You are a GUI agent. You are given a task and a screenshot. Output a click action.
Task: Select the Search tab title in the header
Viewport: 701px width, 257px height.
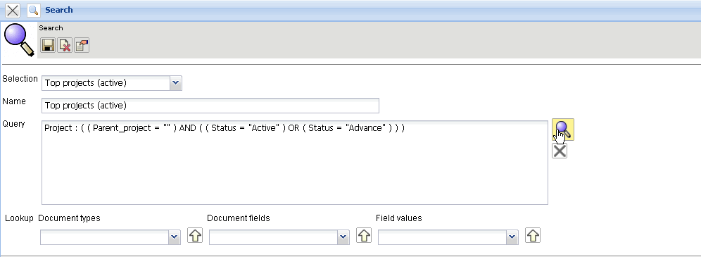[59, 10]
